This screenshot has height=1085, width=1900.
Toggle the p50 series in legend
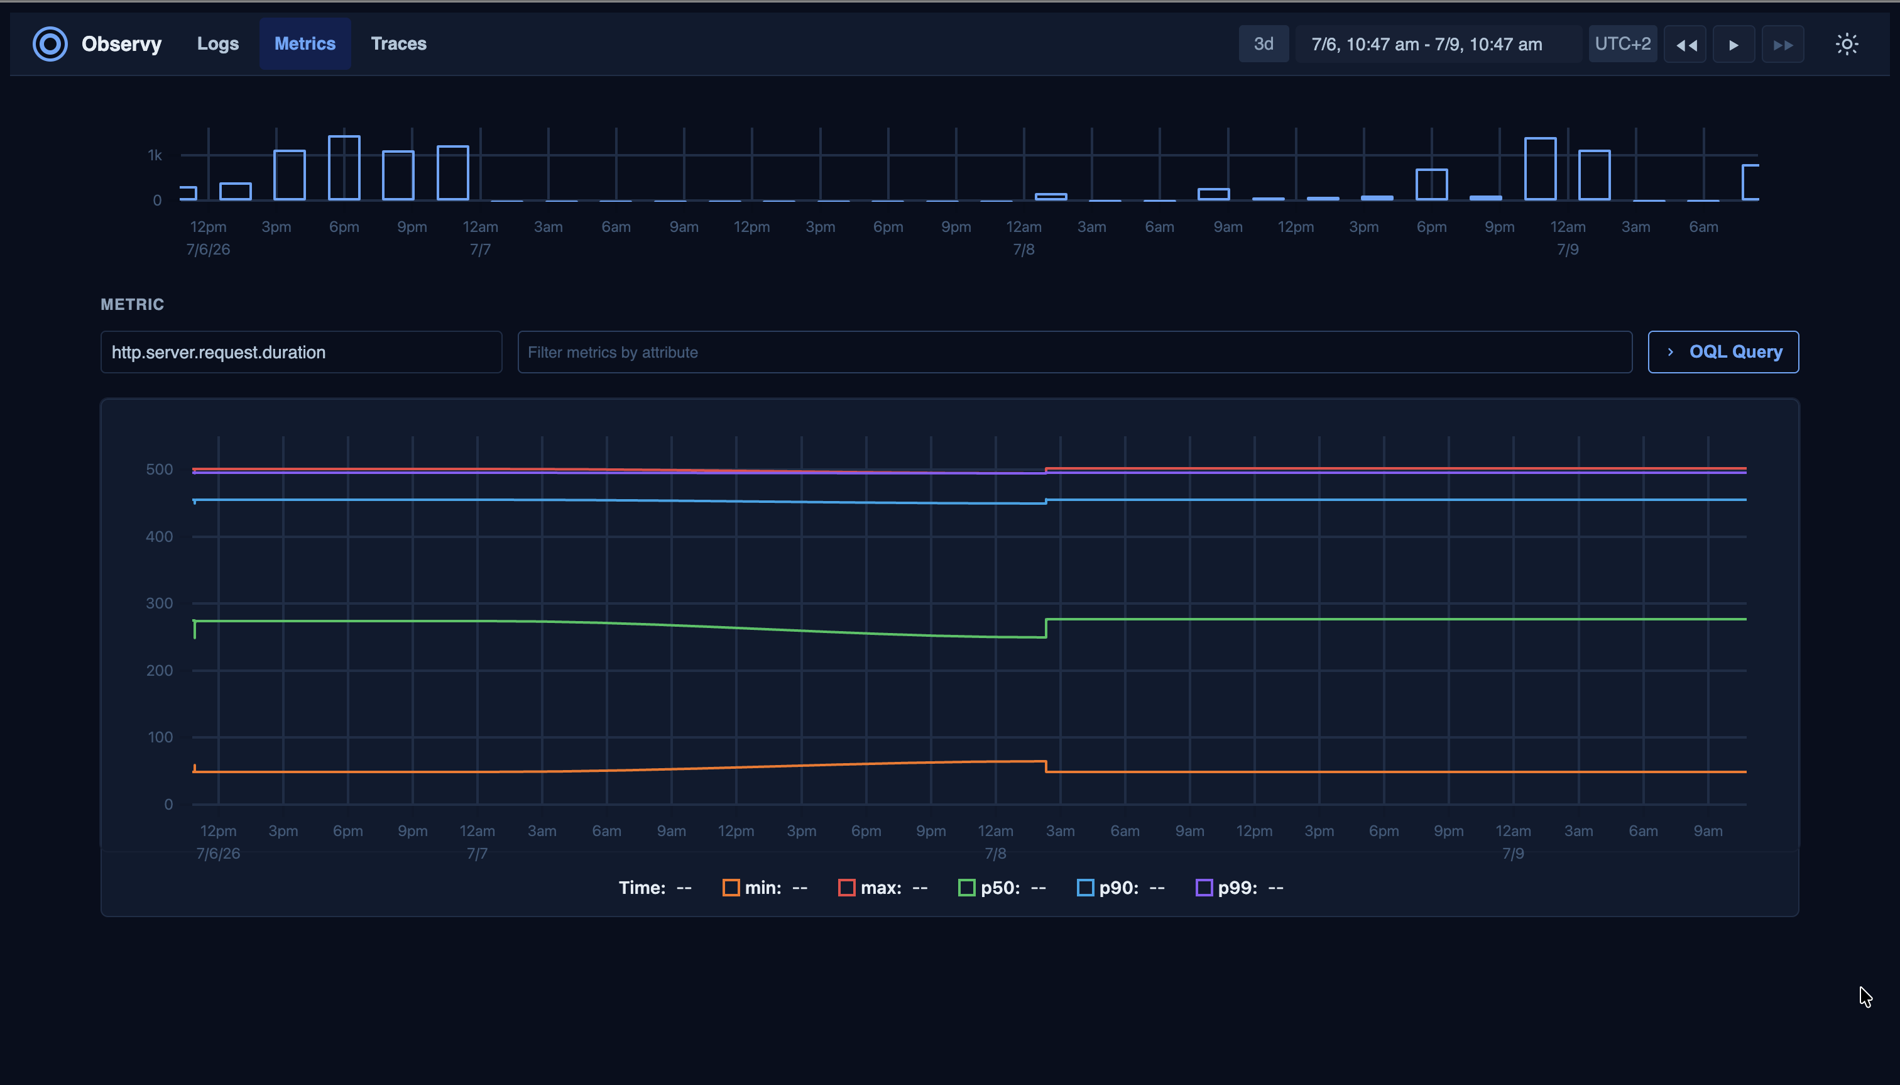(1001, 888)
